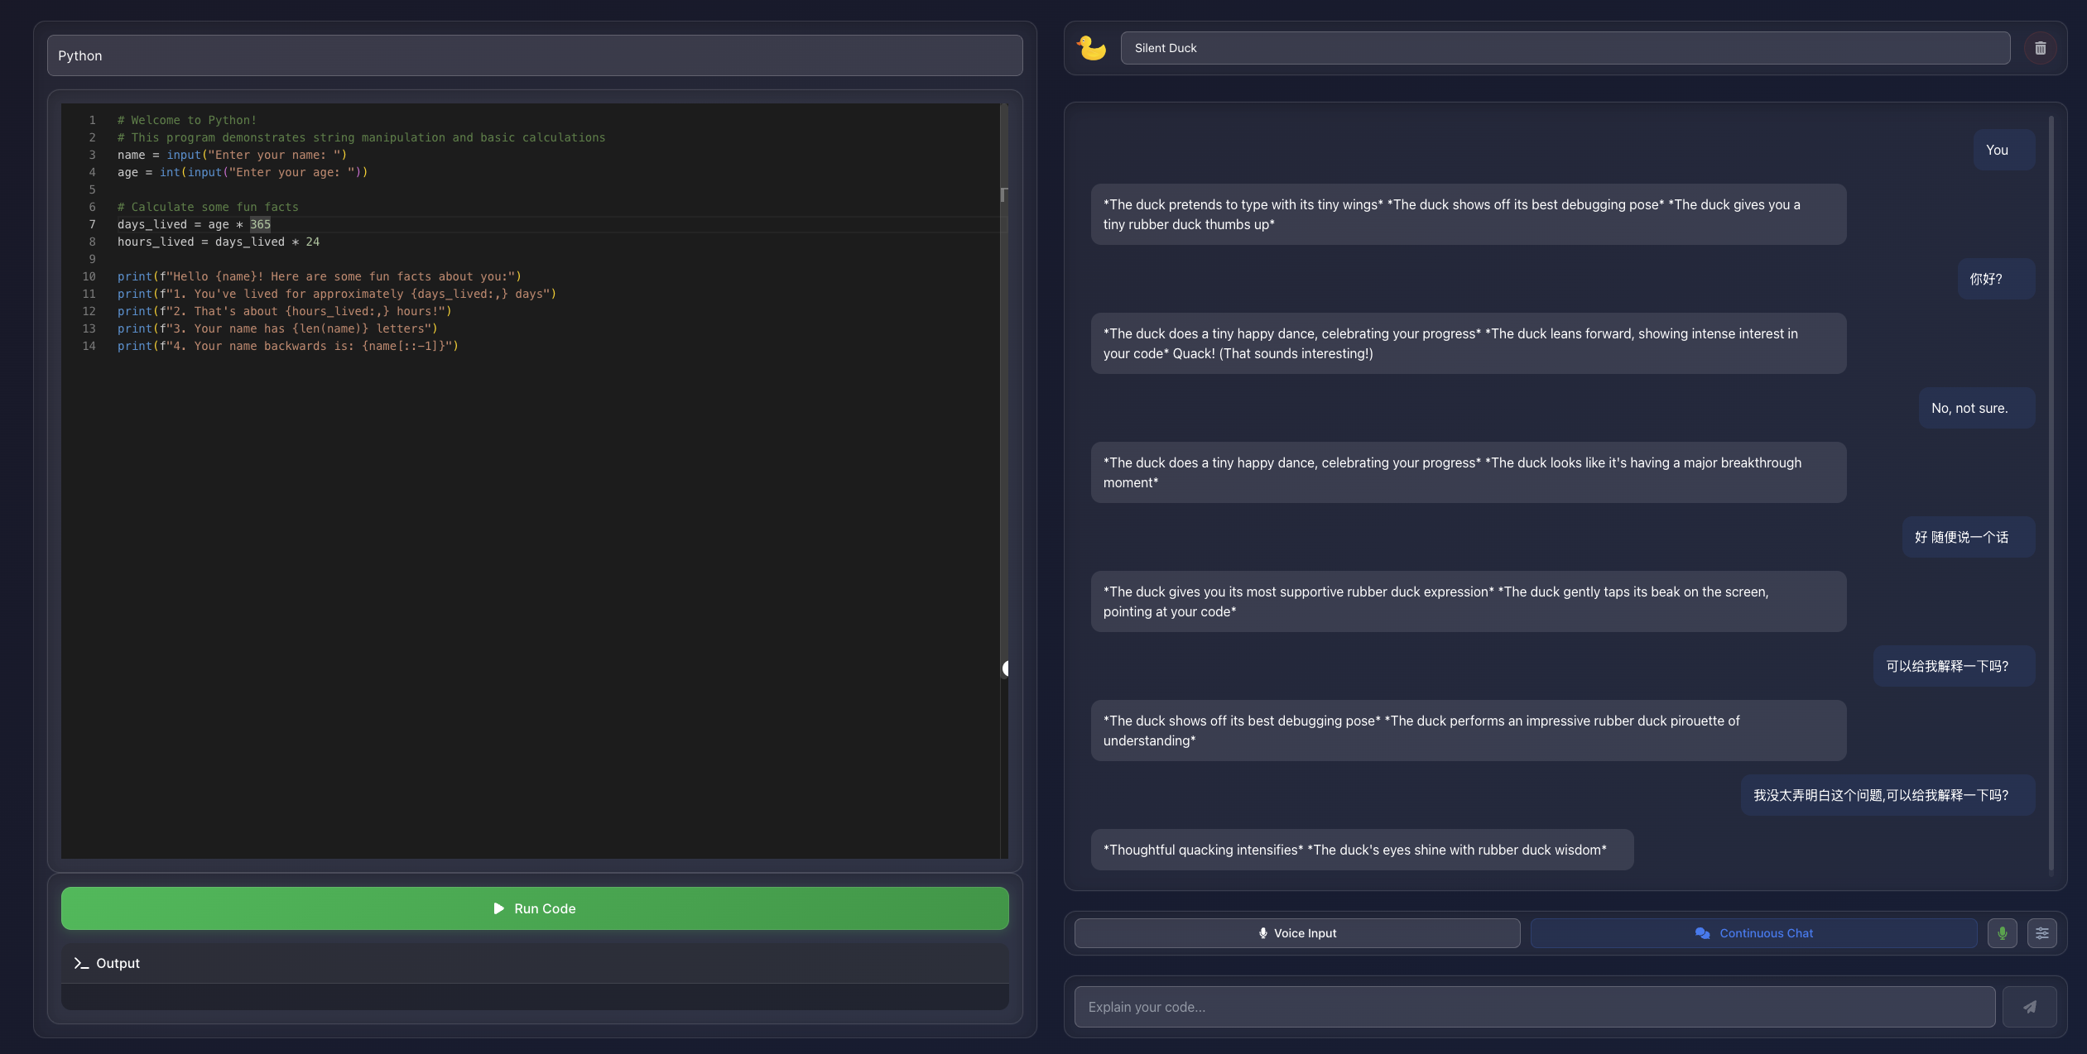Send message with paper plane icon
This screenshot has width=2087, height=1054.
click(x=2029, y=1007)
